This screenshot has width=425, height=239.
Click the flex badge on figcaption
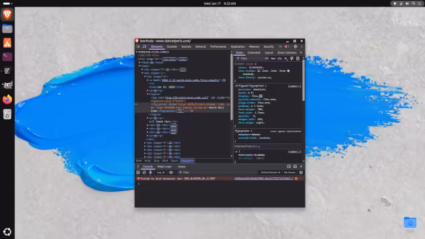click(180, 111)
